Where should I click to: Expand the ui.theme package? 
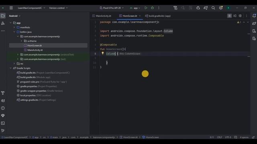(x=21, y=41)
